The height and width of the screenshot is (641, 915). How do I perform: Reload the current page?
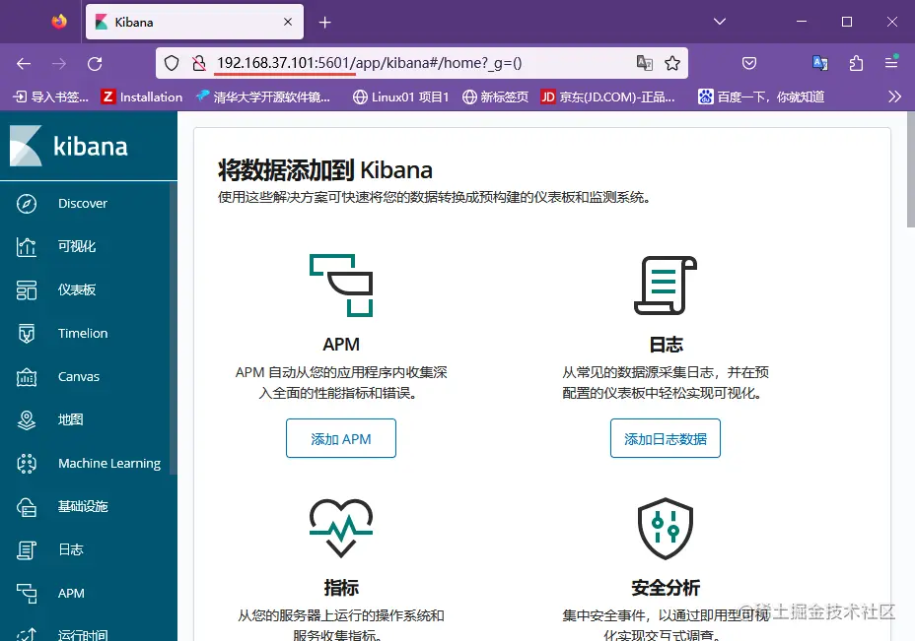point(95,62)
